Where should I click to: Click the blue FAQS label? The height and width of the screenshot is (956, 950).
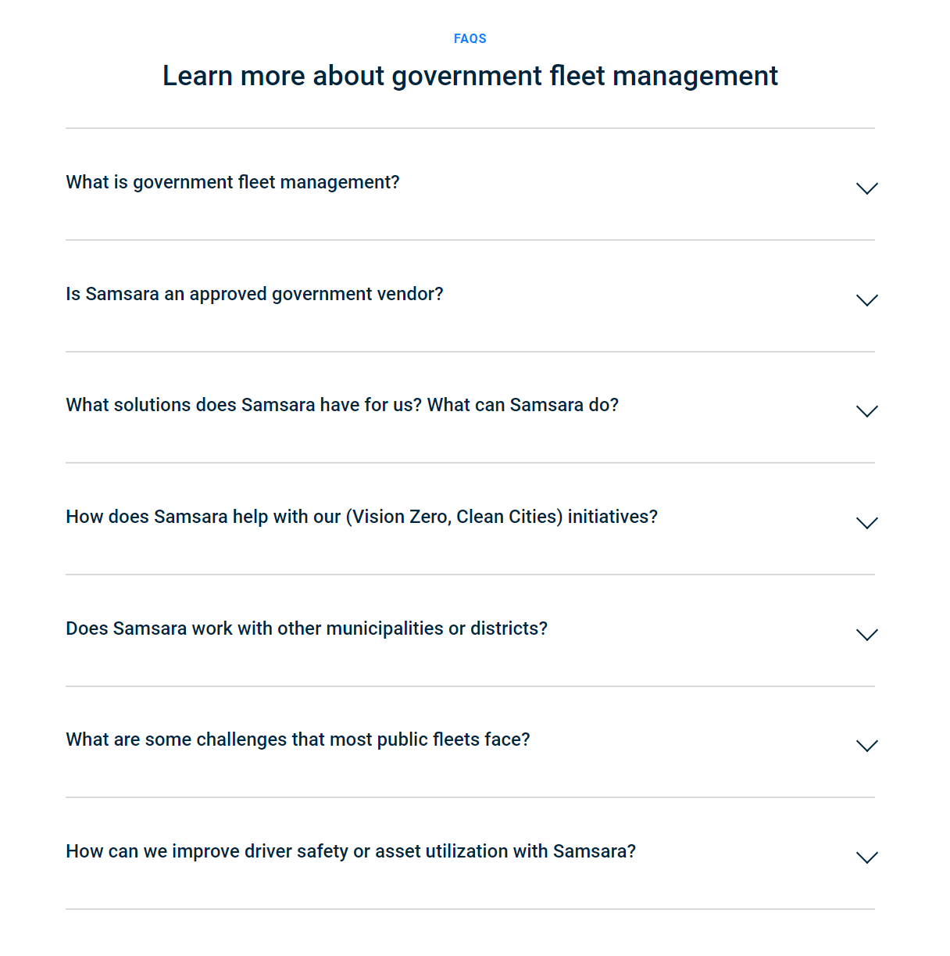click(470, 38)
